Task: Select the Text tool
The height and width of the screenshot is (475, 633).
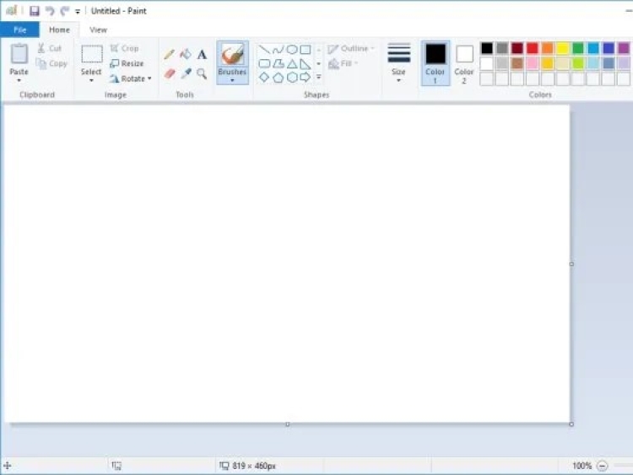Action: point(202,55)
